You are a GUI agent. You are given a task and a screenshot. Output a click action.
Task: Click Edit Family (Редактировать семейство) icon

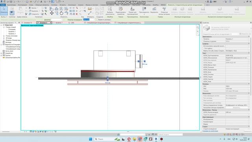tap(121, 11)
